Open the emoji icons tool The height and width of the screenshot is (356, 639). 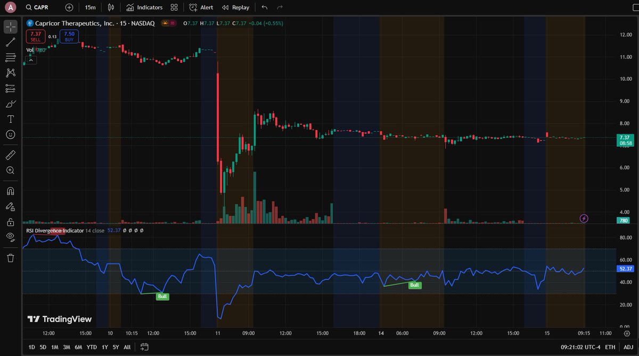[x=11, y=135]
